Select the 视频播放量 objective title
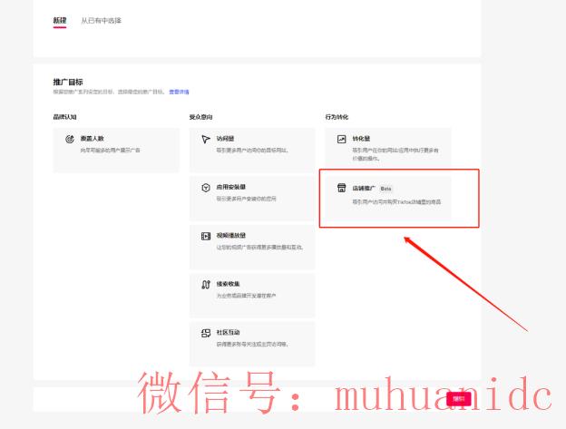Screen dimensions: 566x429 coord(231,235)
